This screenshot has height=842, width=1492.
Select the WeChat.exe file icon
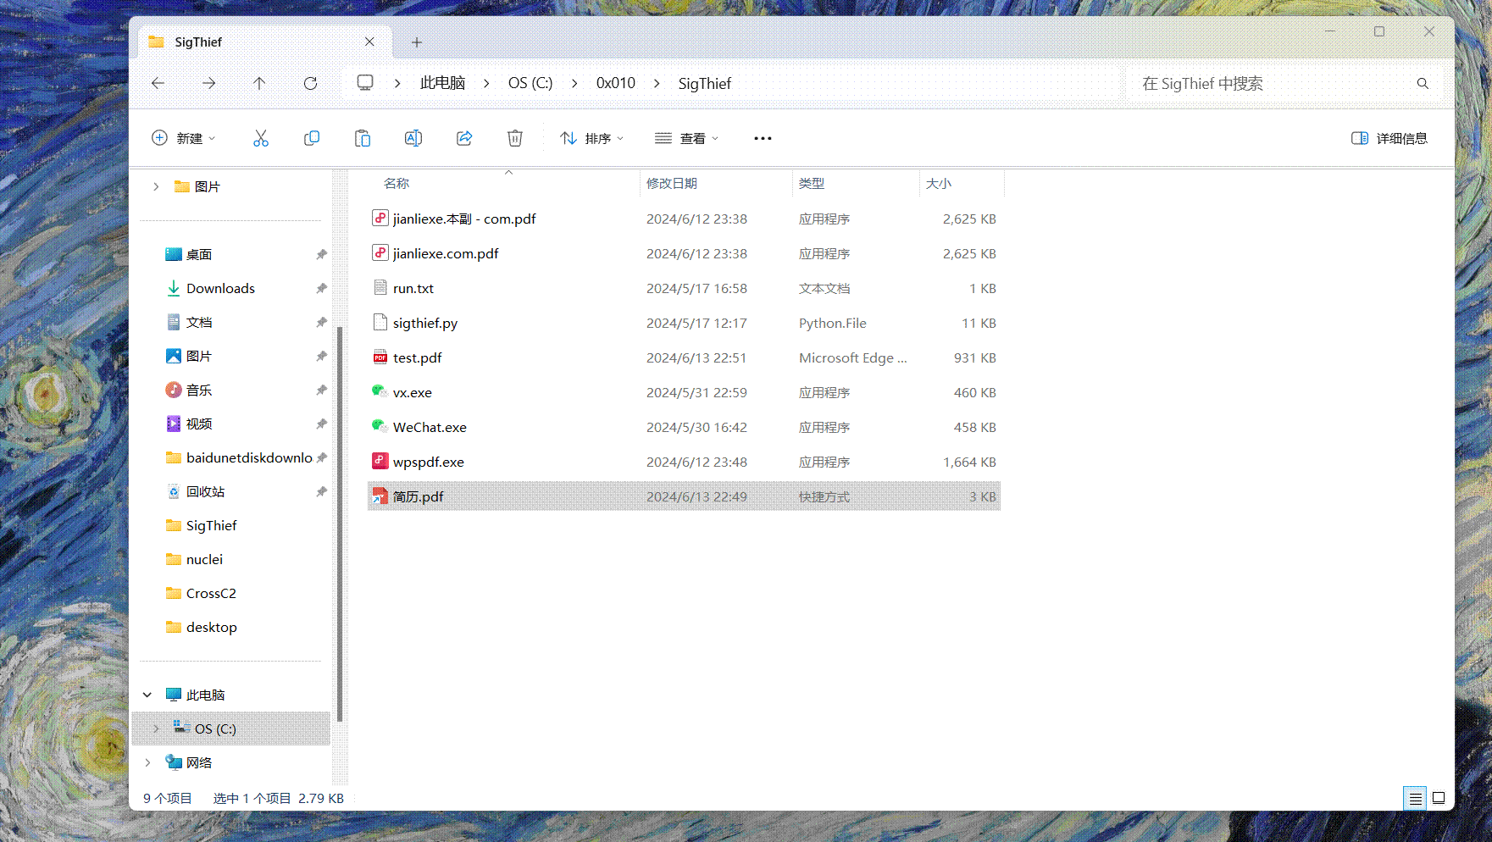pyautogui.click(x=380, y=426)
